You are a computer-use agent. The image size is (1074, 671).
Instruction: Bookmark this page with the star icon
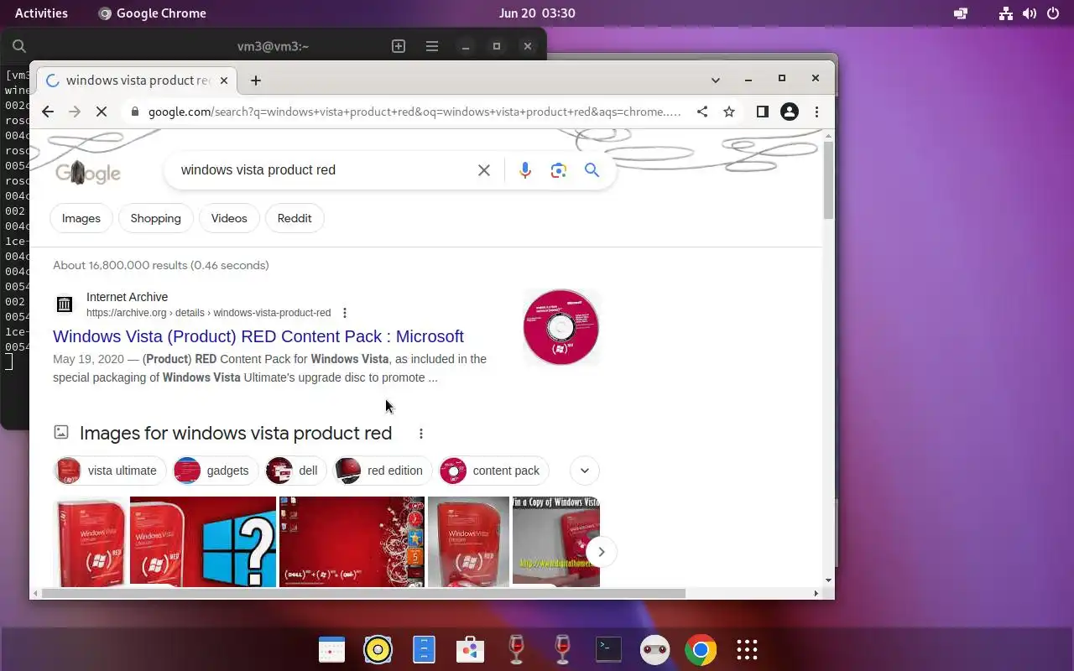(x=729, y=112)
